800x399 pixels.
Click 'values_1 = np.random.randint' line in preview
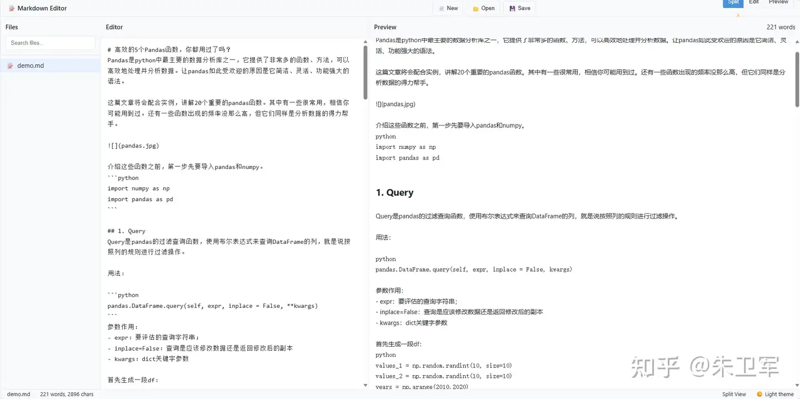click(x=443, y=366)
